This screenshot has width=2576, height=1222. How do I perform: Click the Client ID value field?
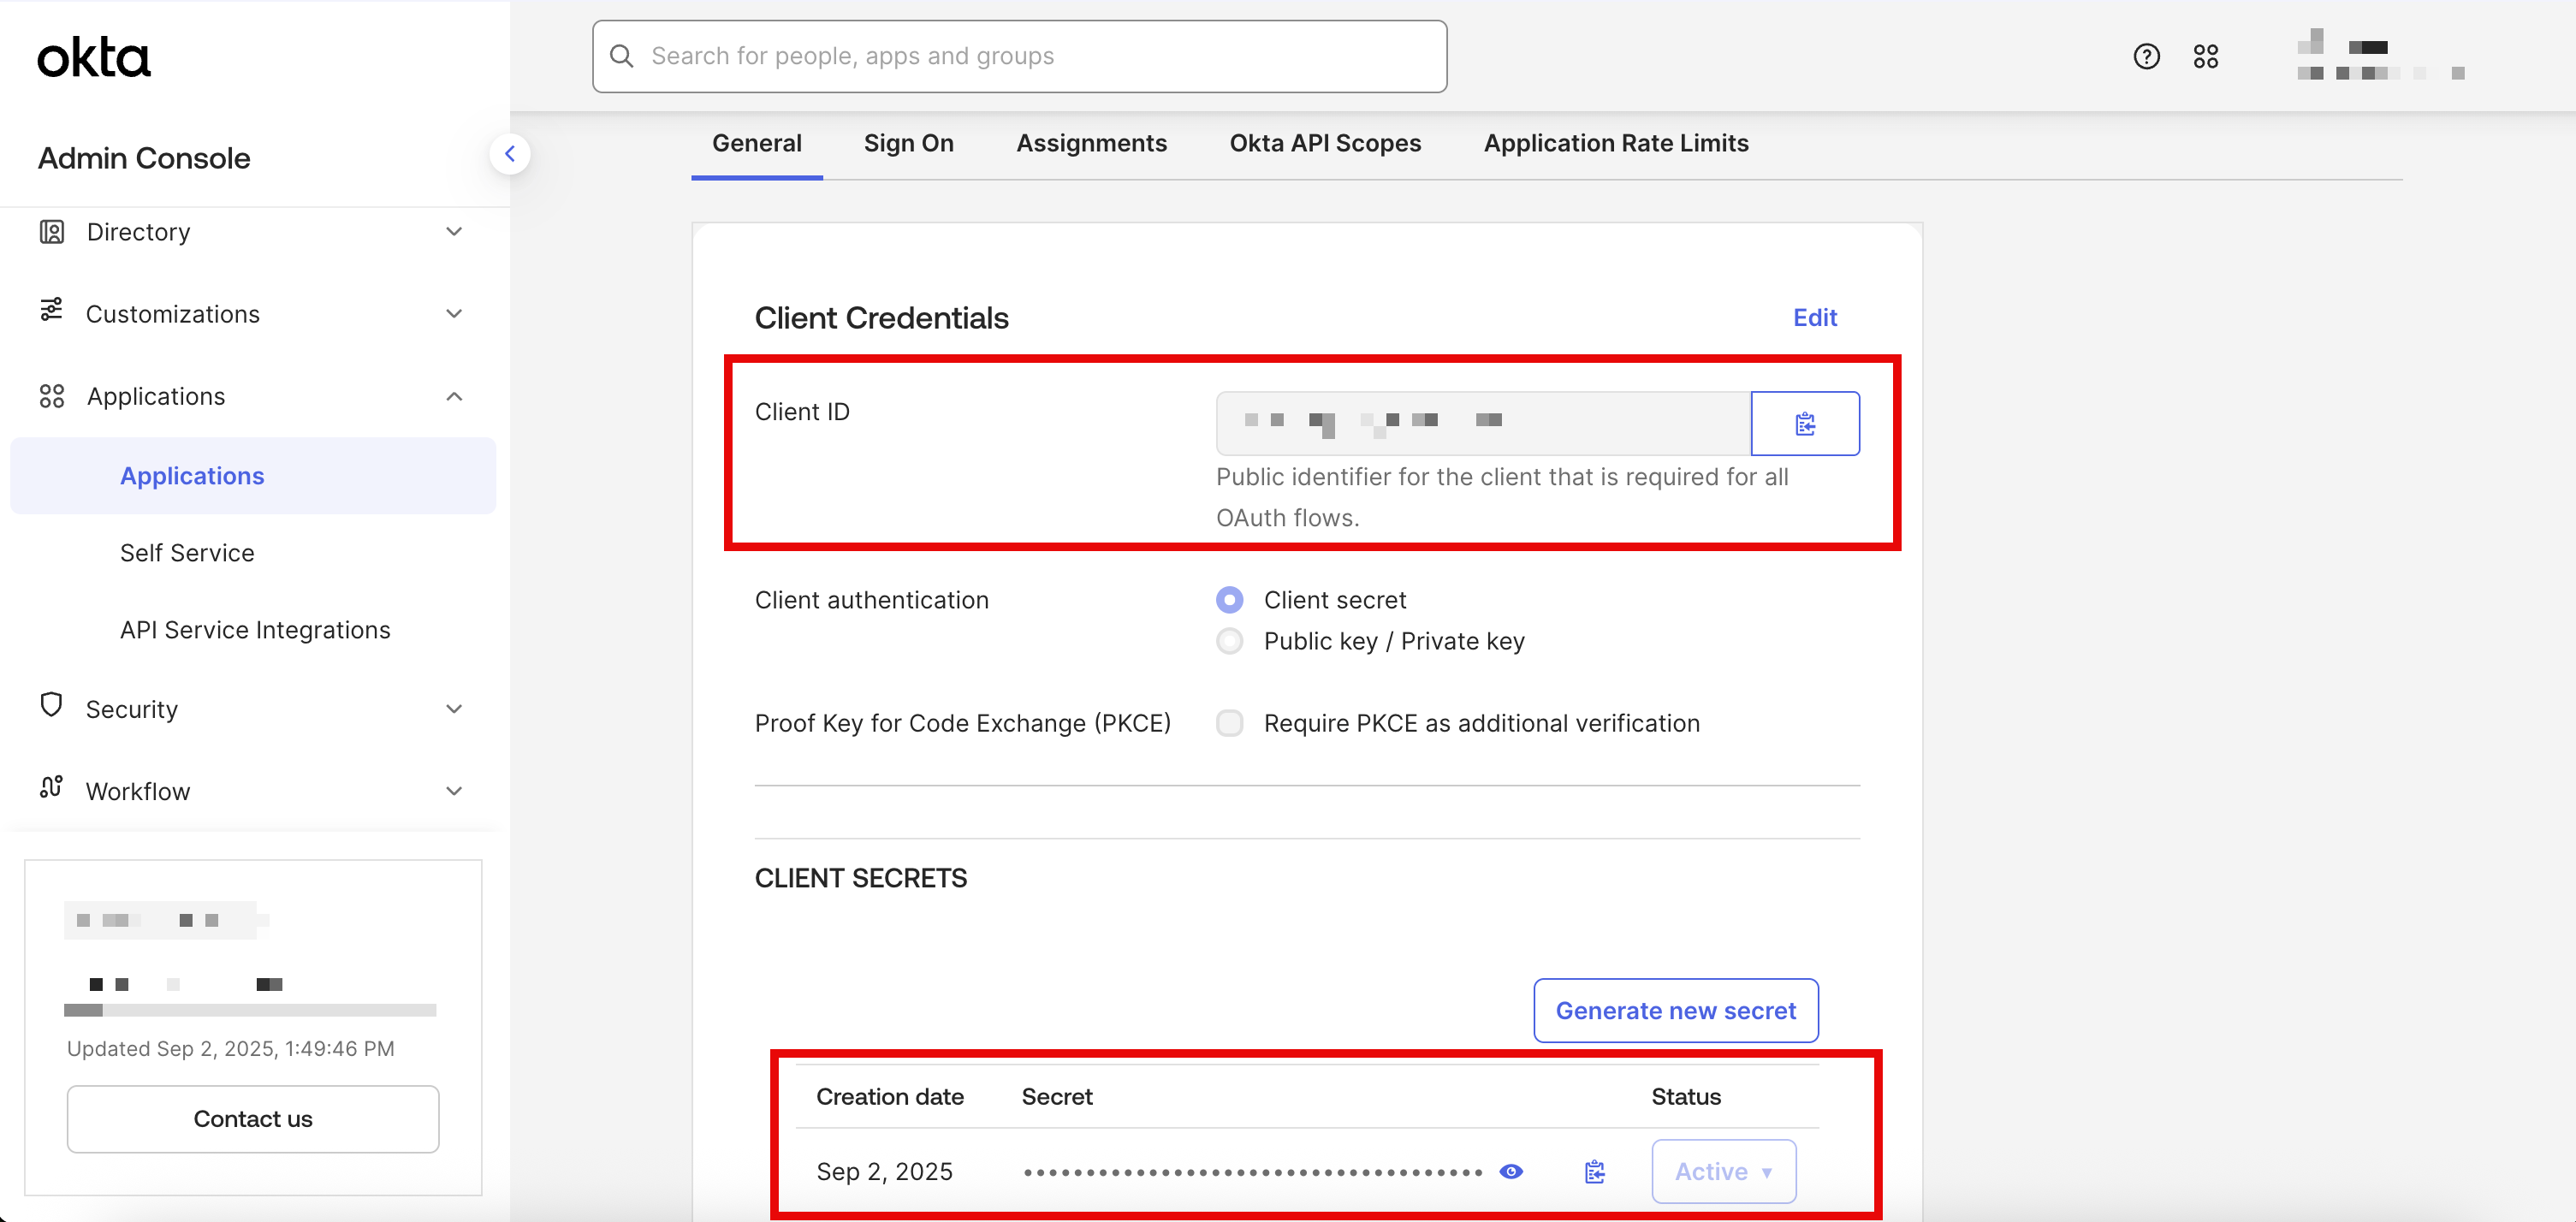pos(1483,424)
